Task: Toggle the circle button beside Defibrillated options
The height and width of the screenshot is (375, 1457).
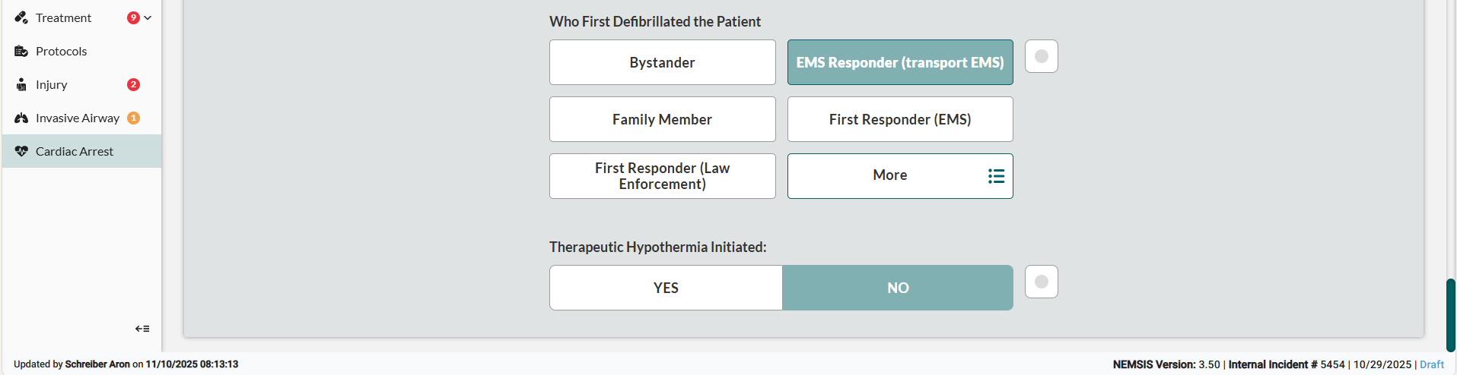Action: [x=1041, y=56]
